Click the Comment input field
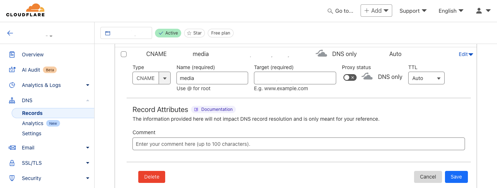Viewport: 497px width, 188px height. pyautogui.click(x=298, y=144)
